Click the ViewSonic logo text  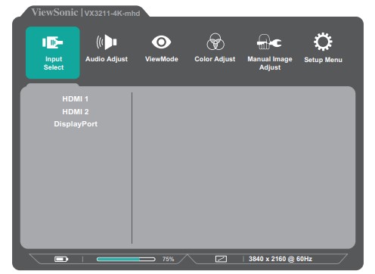(x=54, y=12)
